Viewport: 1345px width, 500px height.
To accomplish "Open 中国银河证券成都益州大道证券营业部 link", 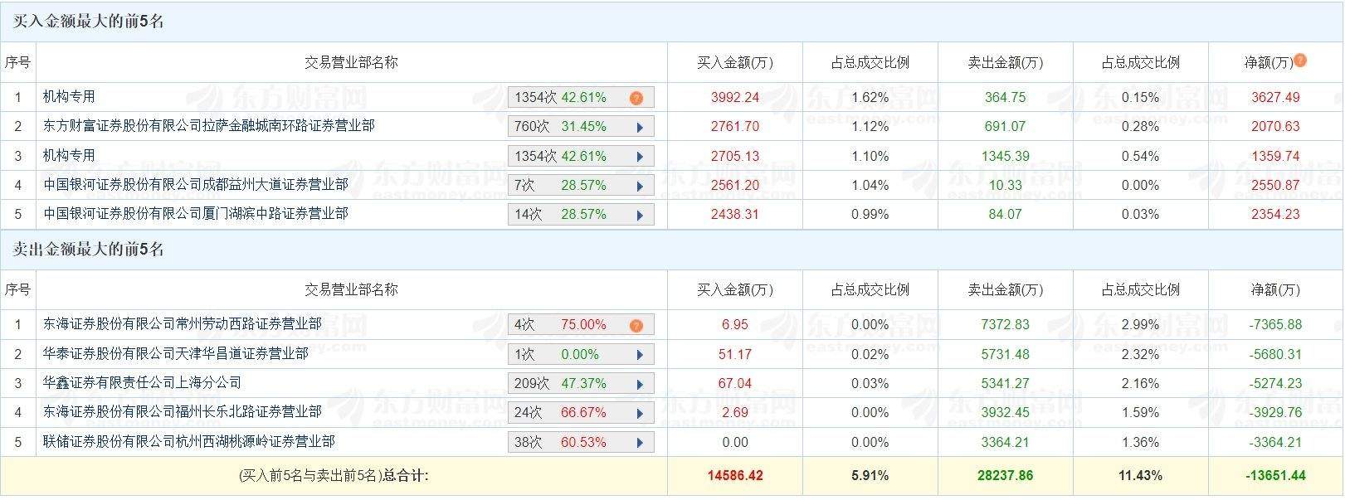I will (x=195, y=185).
